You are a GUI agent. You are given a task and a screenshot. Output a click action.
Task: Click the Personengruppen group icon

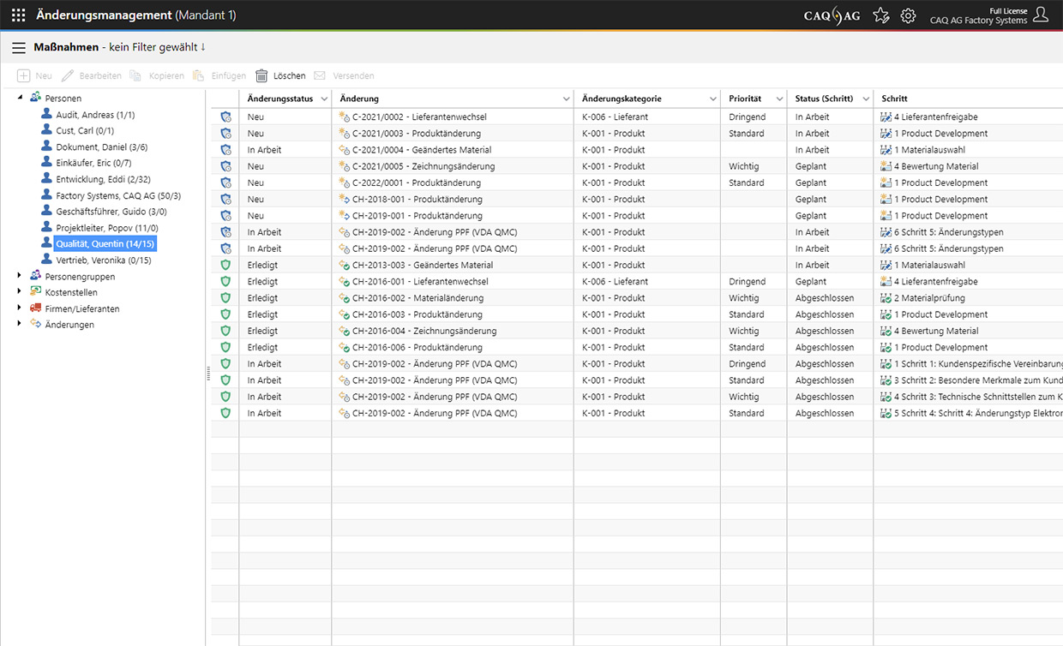coord(35,276)
